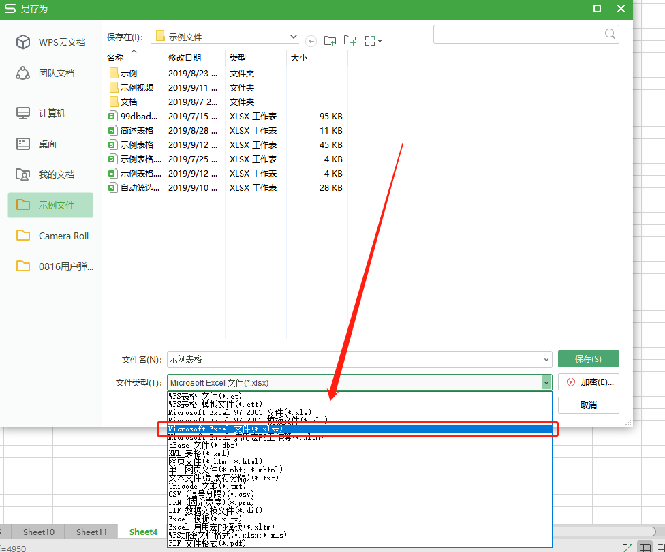Choose WPS表格 文件(*.et) type
The image size is (665, 552).
pyautogui.click(x=360, y=396)
